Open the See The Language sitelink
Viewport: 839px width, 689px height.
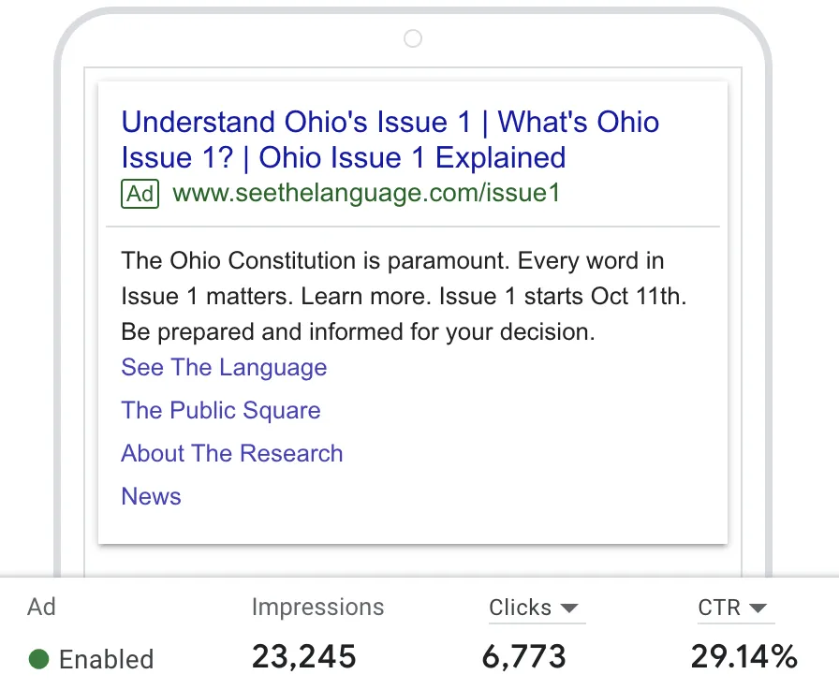tap(224, 368)
